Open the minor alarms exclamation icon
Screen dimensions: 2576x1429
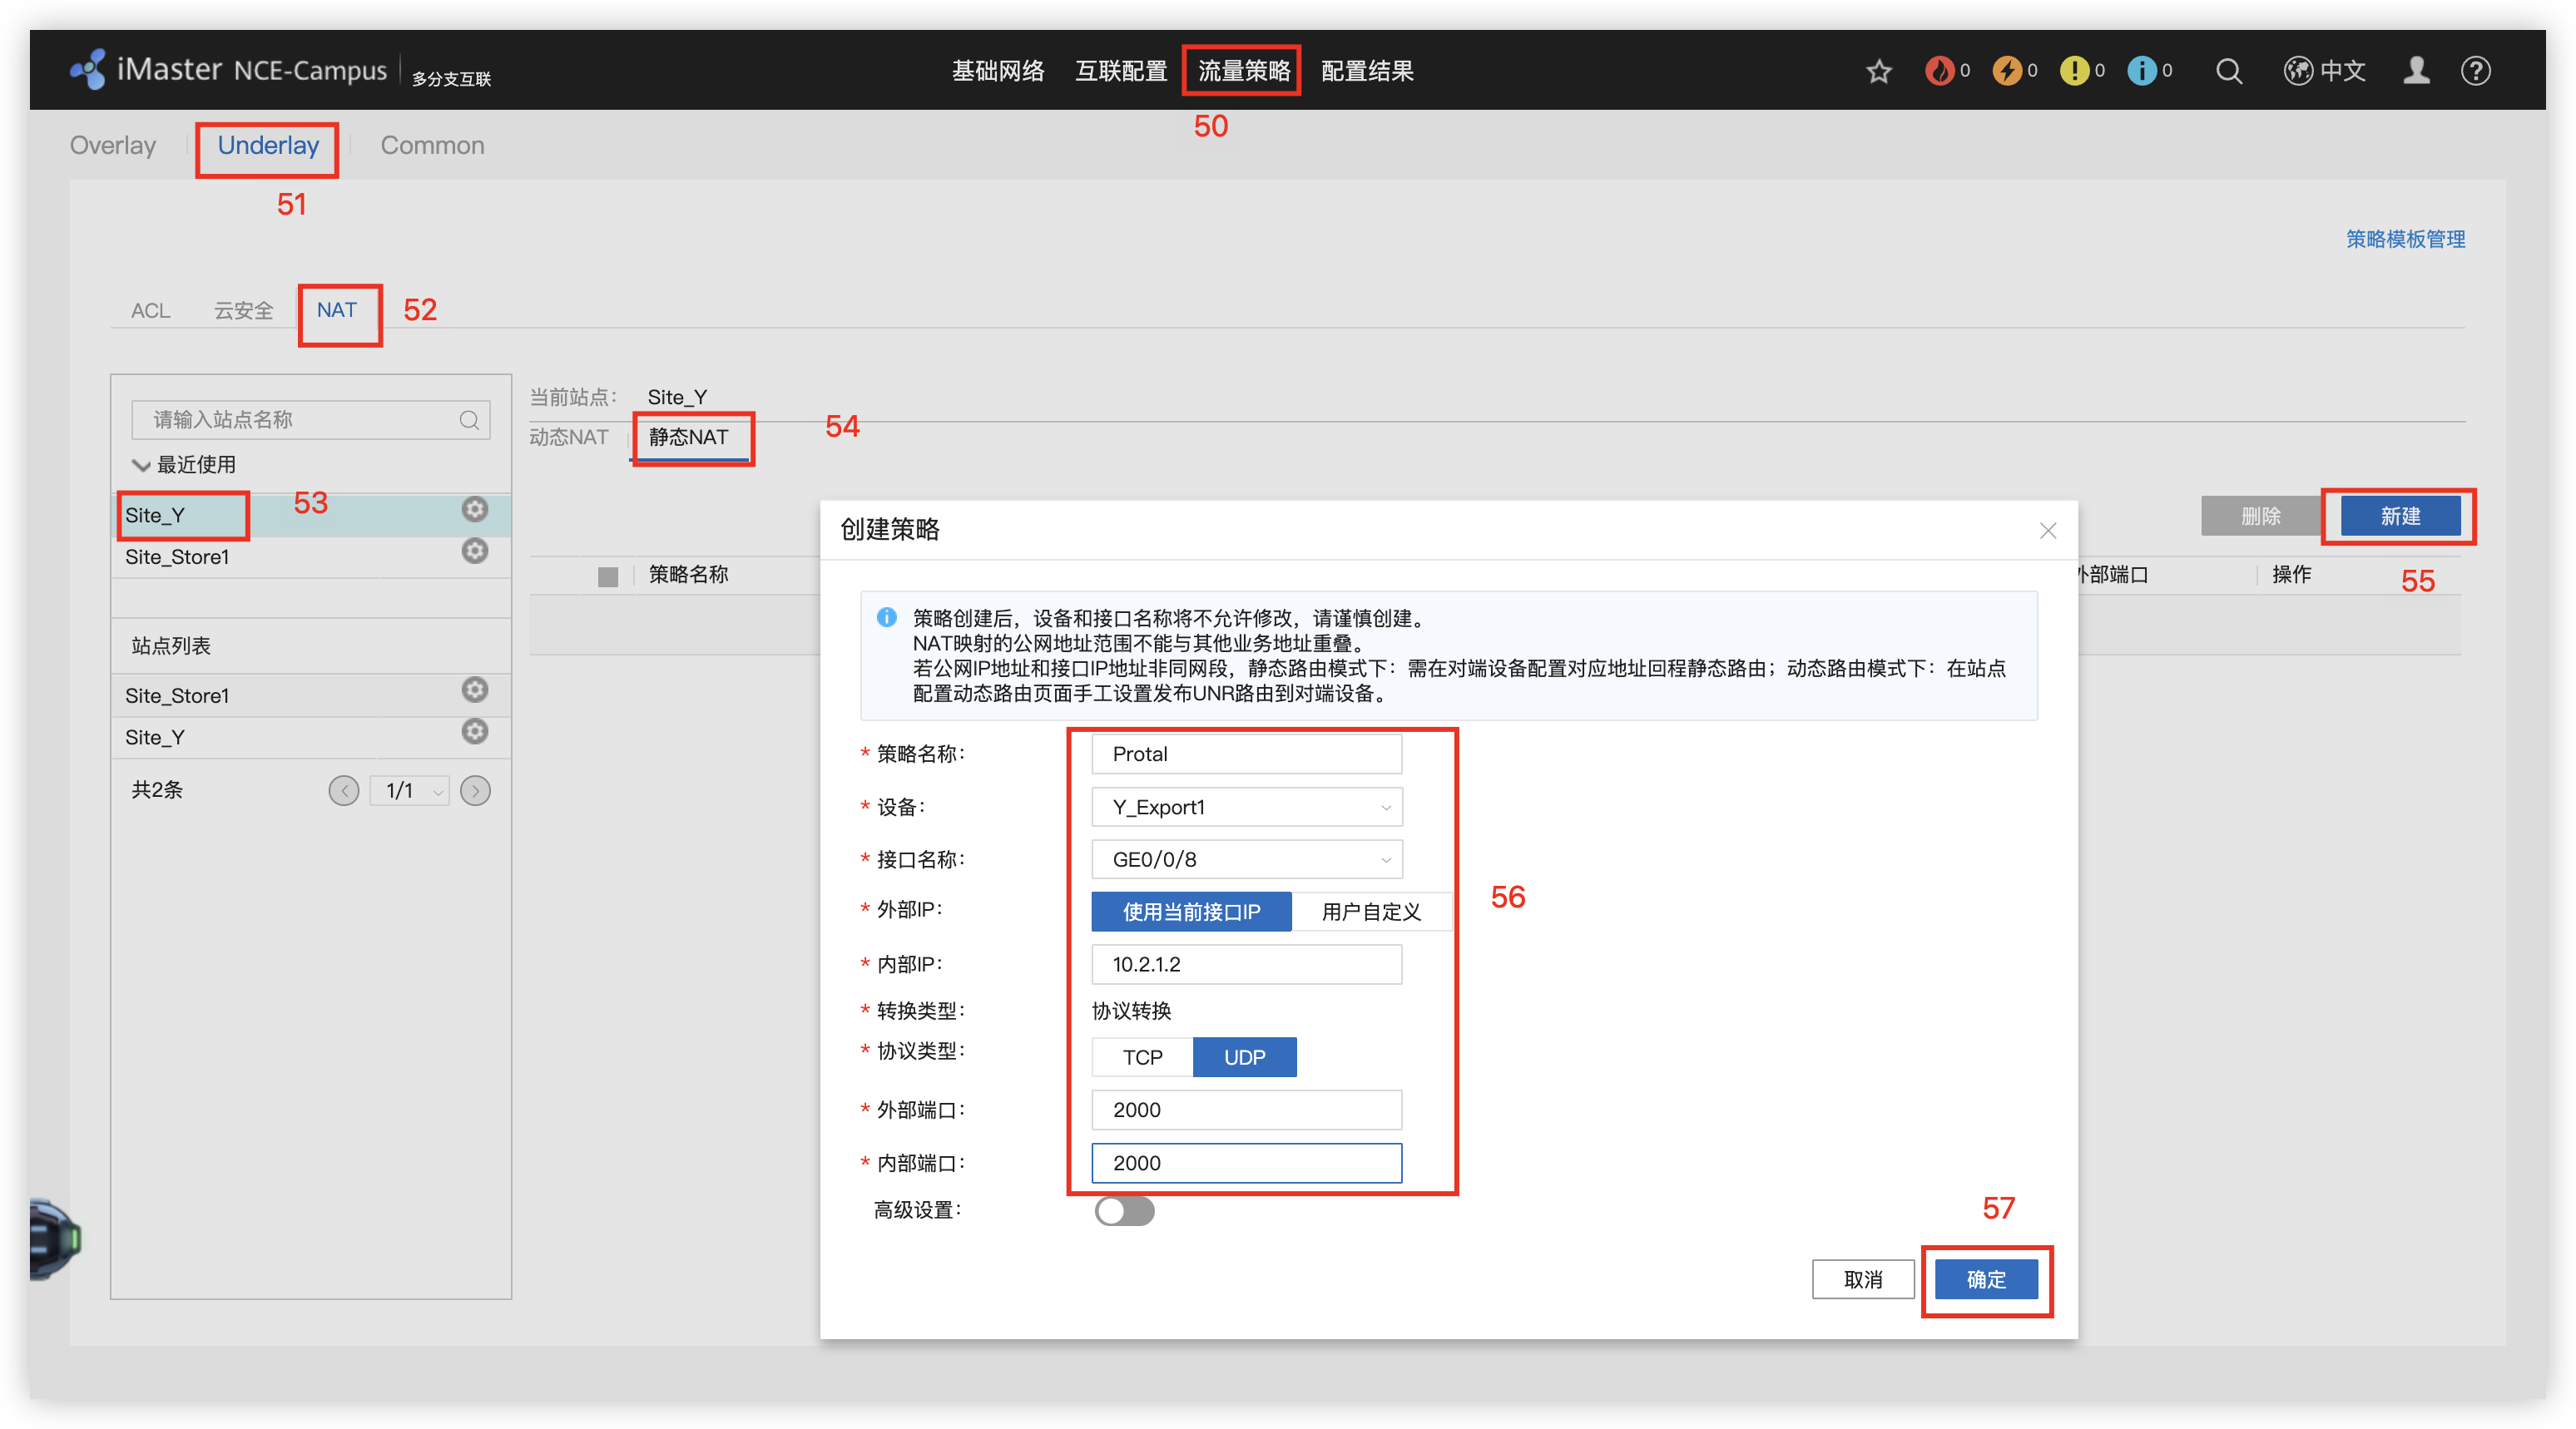2074,71
